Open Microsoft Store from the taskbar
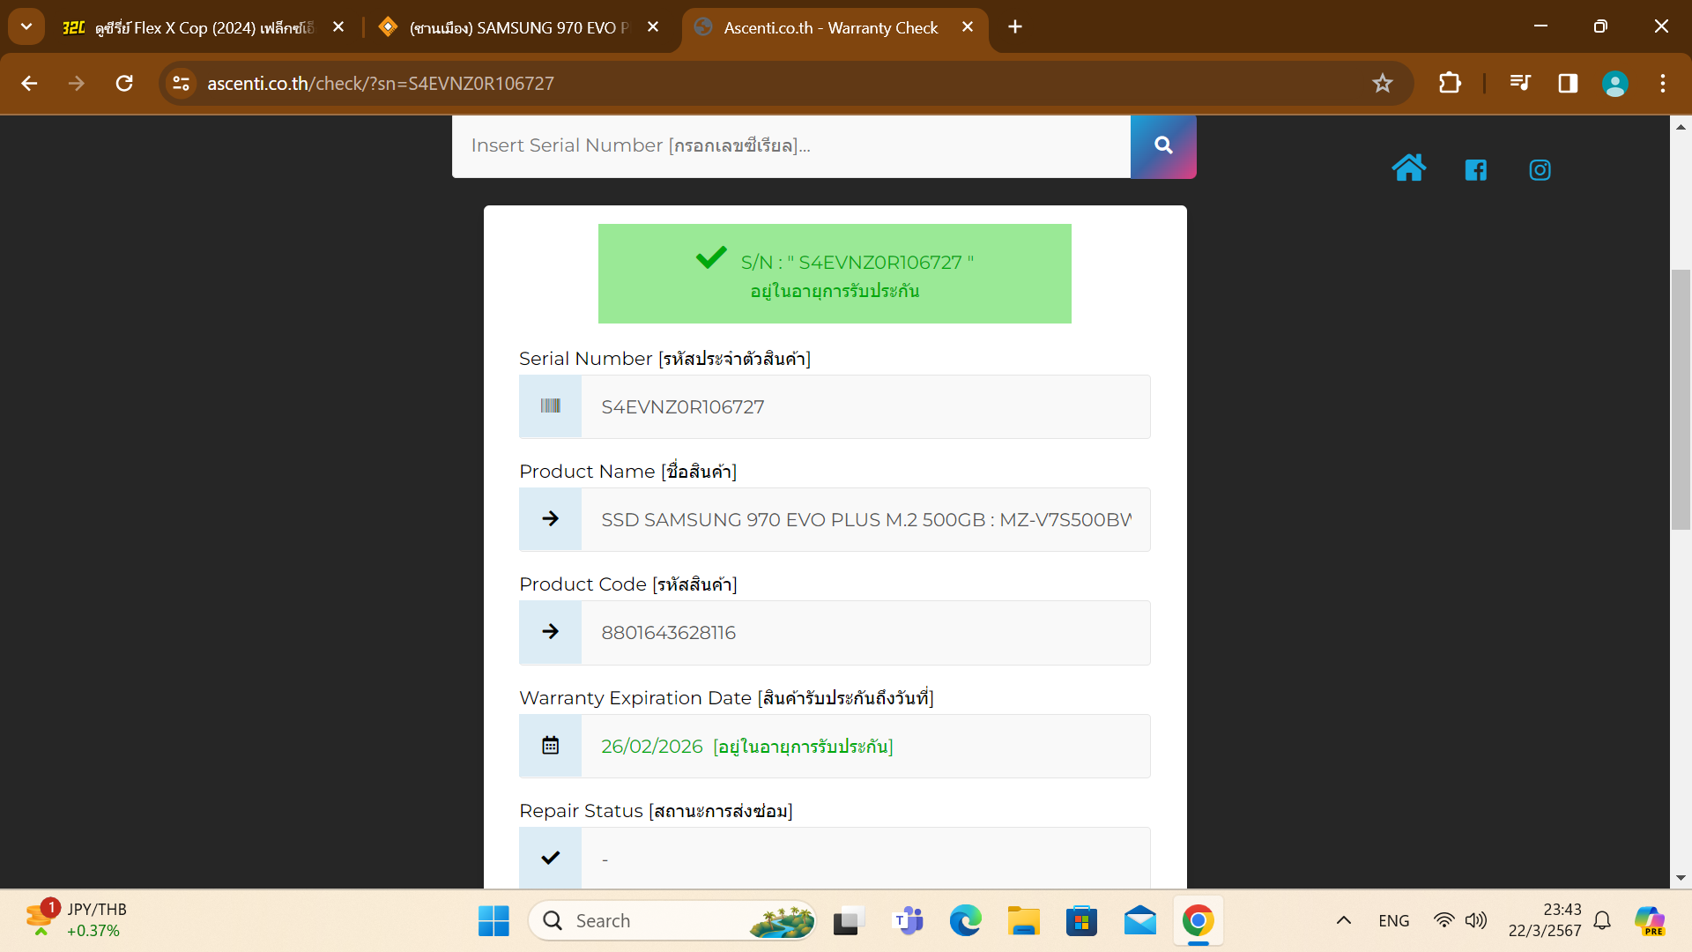1692x952 pixels. tap(1081, 921)
